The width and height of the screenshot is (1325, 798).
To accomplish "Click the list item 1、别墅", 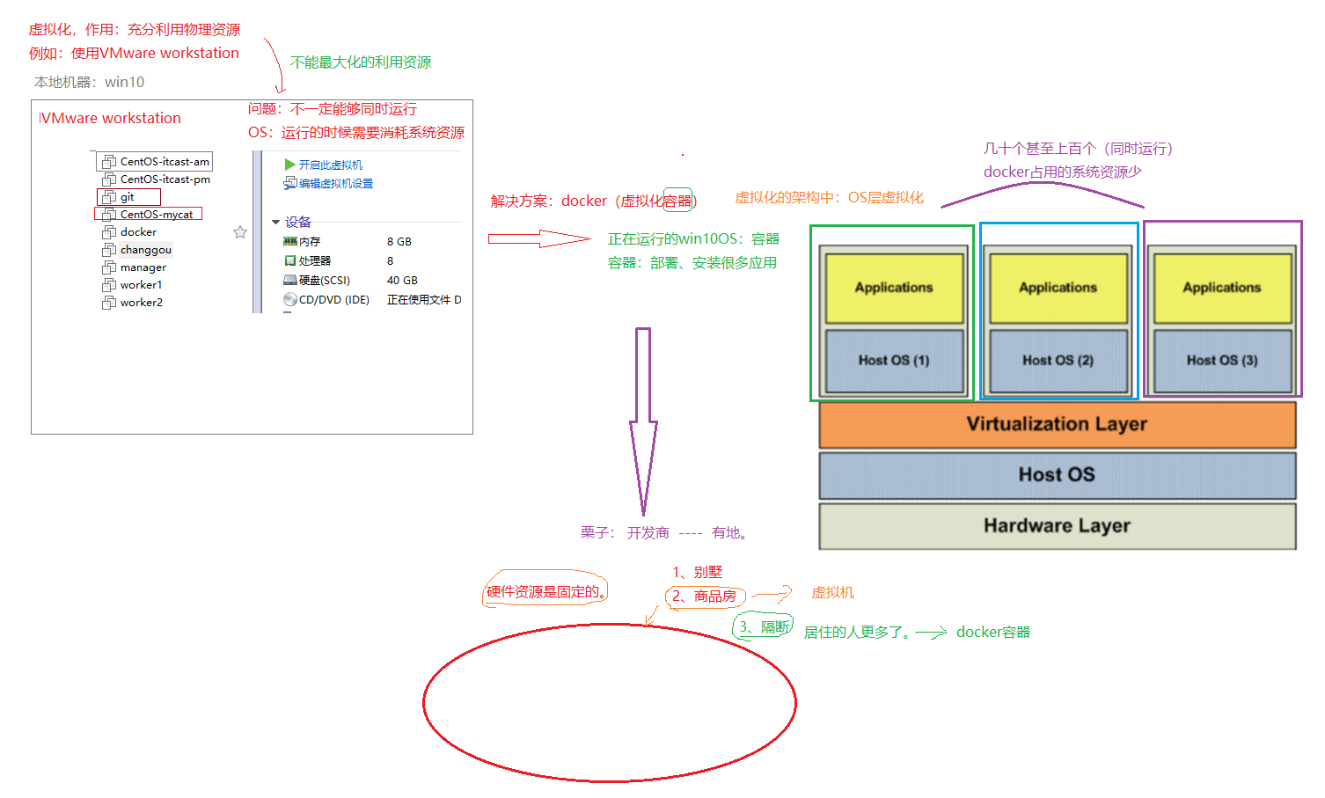I will pos(697,572).
